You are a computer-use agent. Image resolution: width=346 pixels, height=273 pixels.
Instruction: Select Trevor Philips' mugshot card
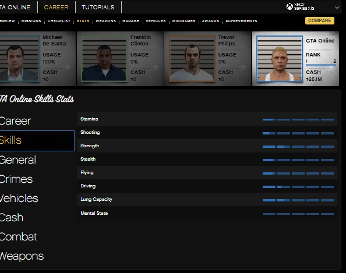208,59
